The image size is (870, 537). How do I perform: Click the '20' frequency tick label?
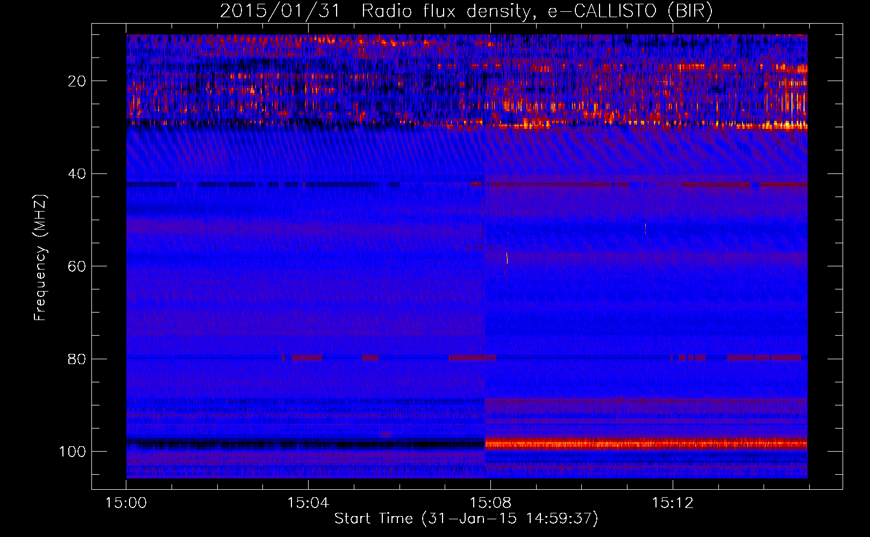(77, 81)
